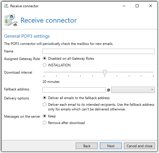Viewport: 159px width, 153px height.
Task: Click the Download interval slider thumb
Action: tap(105, 72)
